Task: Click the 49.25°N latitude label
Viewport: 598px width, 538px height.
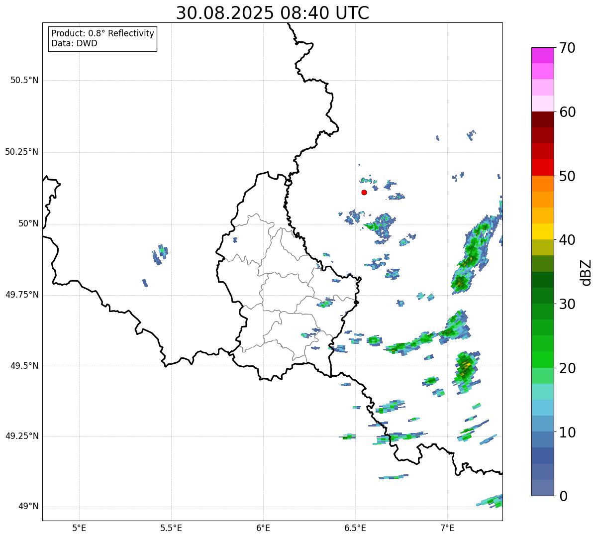Action: (x=22, y=436)
